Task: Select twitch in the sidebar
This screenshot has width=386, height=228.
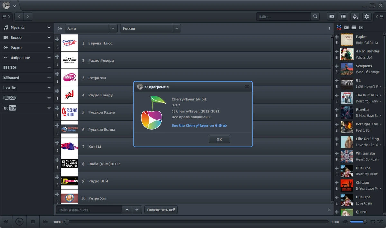Action: point(9,98)
